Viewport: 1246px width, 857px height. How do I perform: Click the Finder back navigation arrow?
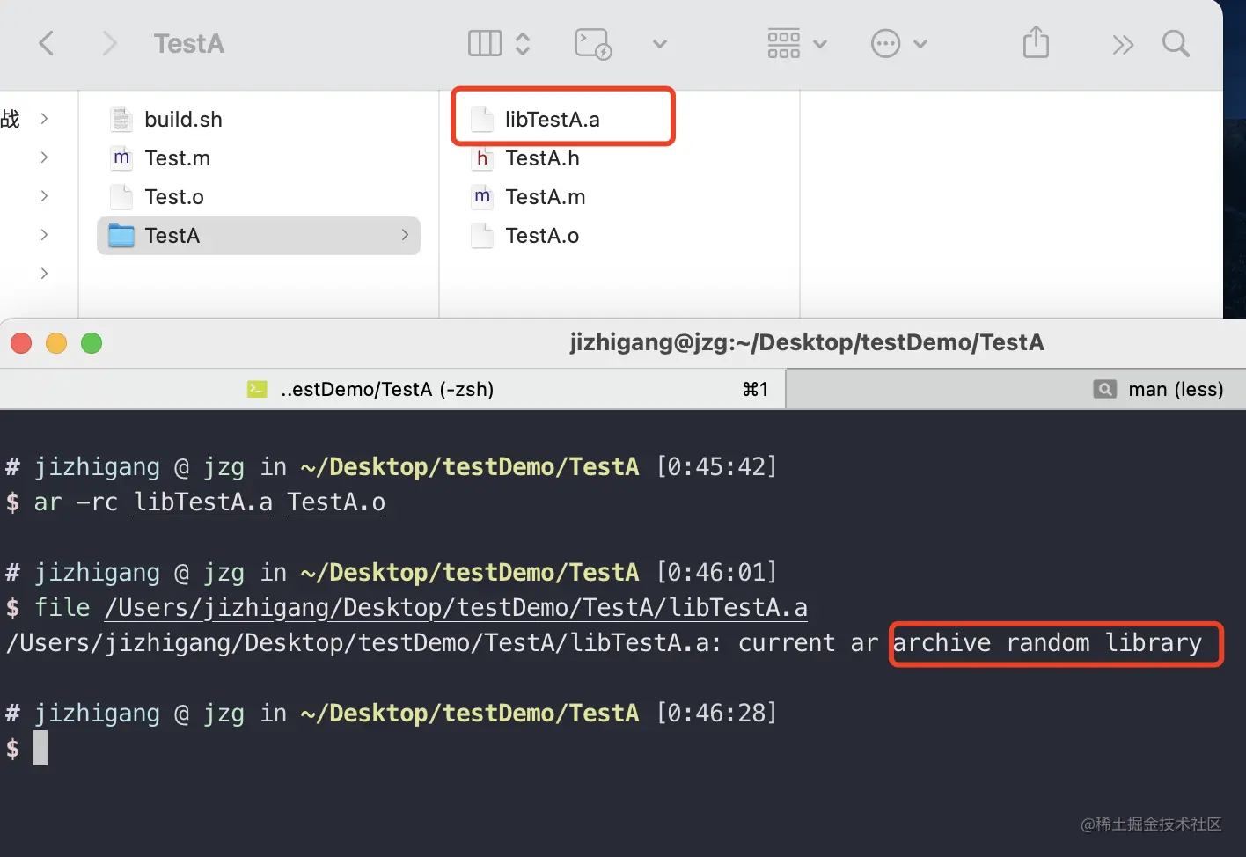(x=47, y=43)
